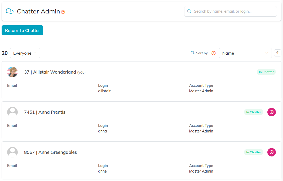
Task: Select the name 37 | Allistair Wonderland
Action: (x=50, y=72)
